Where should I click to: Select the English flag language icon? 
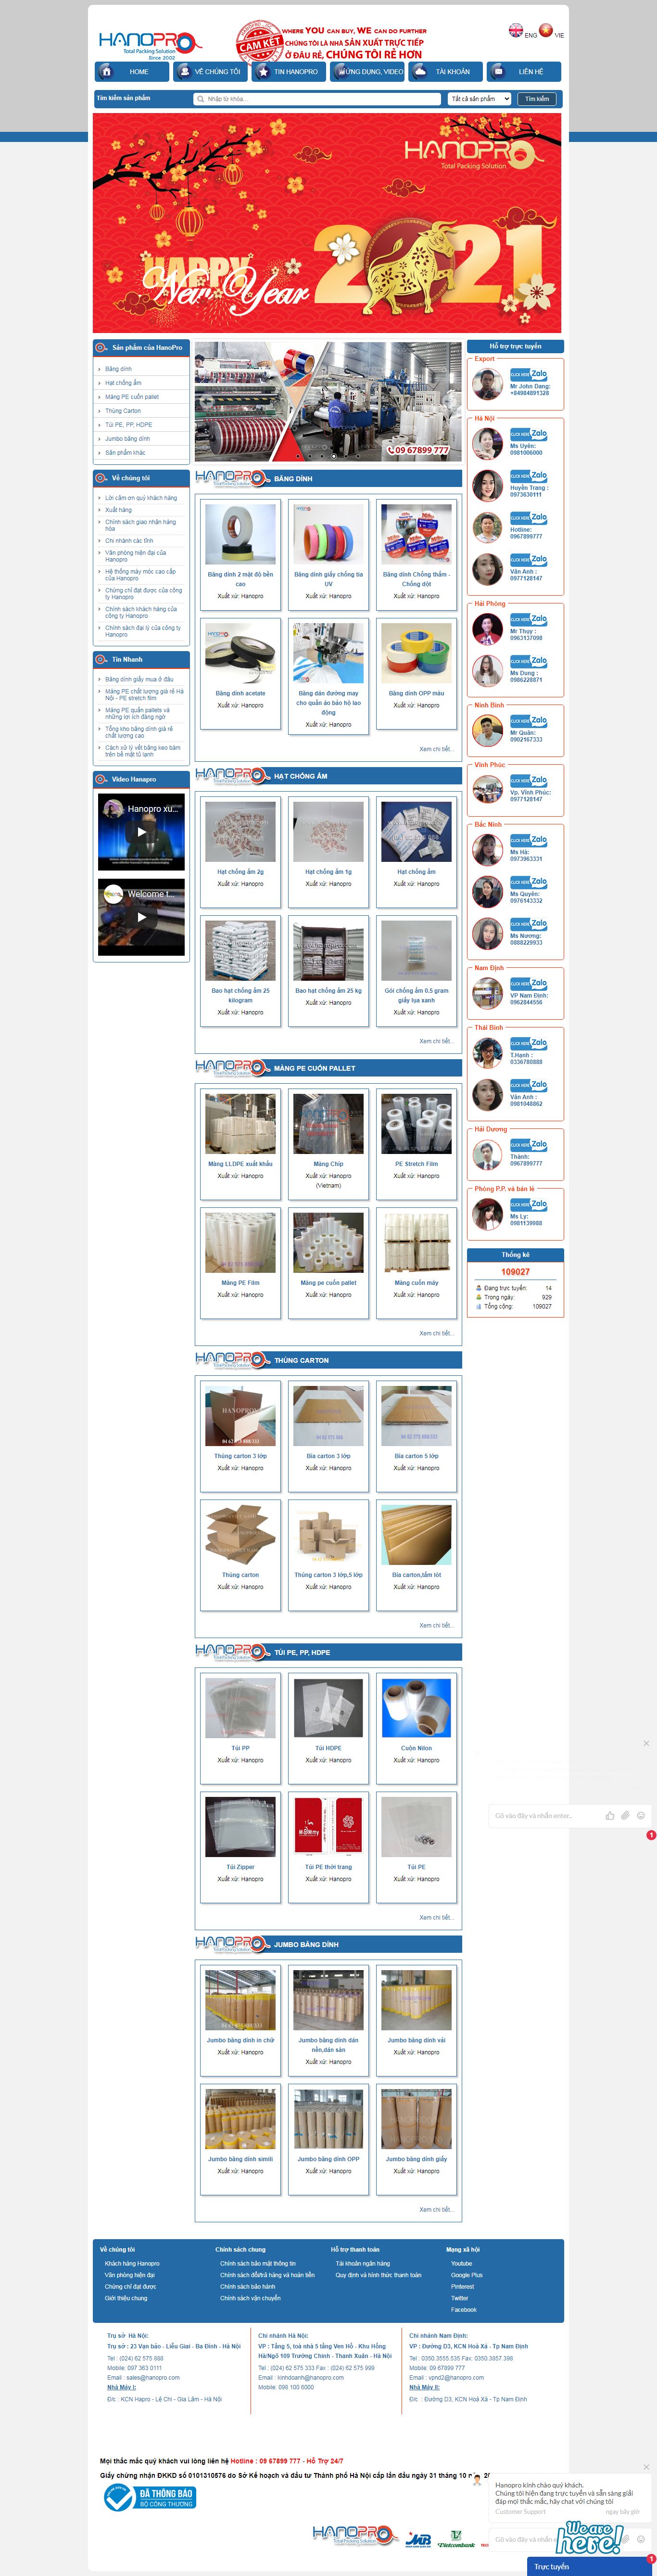(516, 31)
